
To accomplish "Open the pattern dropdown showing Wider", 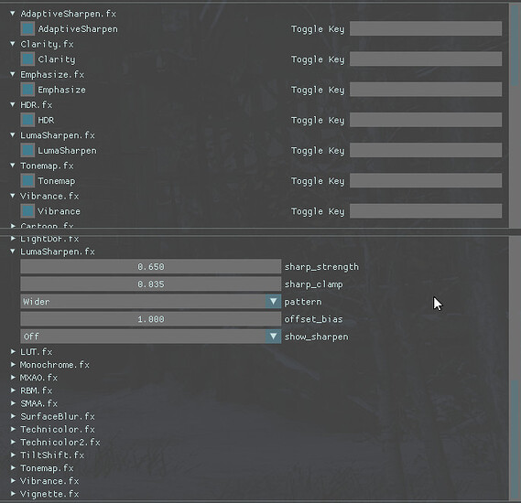I will (x=150, y=301).
